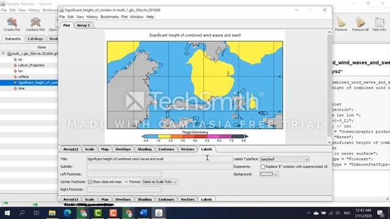The height and width of the screenshot is (219, 390).
Task: Open the Labels Typeface dropdown
Action: coord(285,159)
